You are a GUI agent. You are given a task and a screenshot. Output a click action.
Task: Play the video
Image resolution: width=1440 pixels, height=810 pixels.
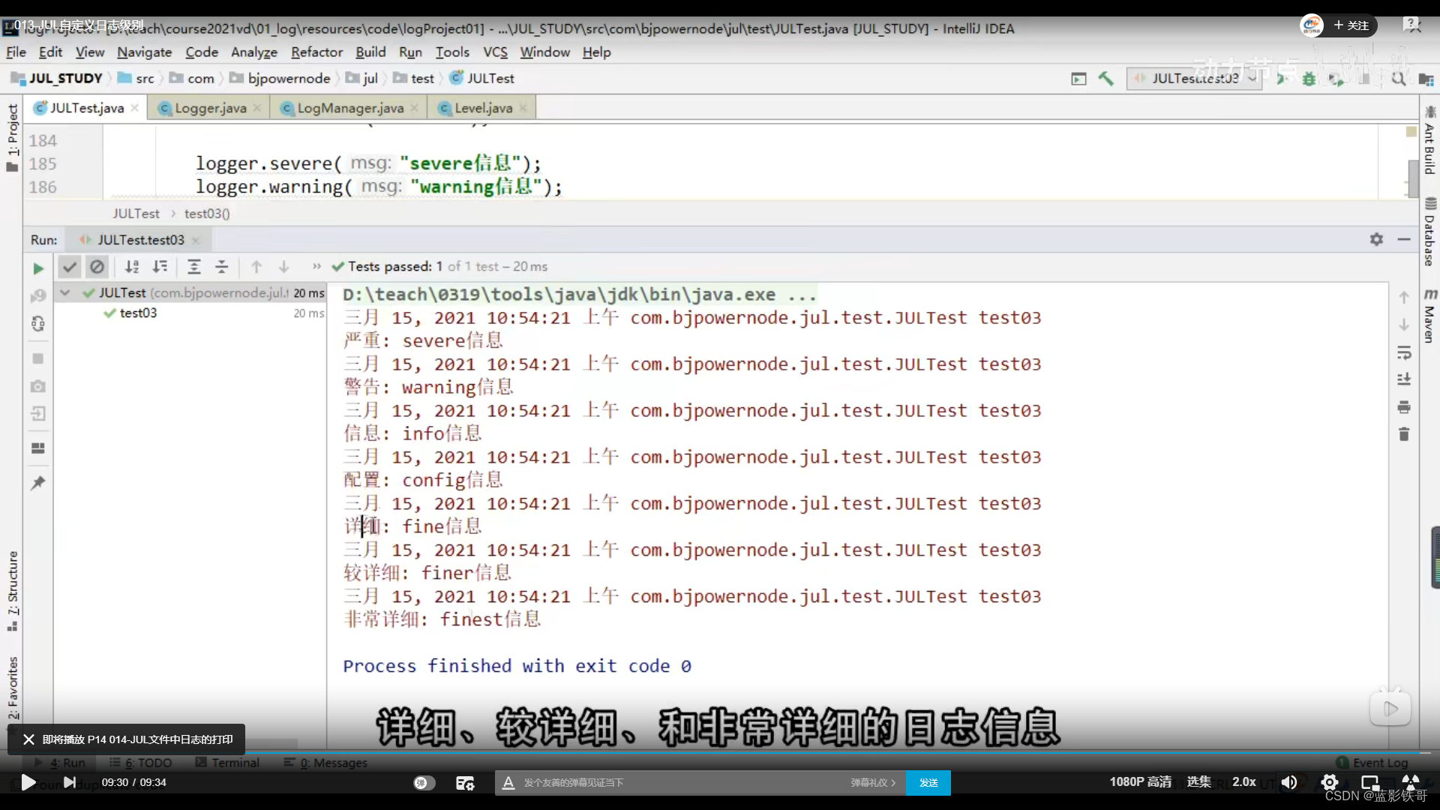[28, 782]
